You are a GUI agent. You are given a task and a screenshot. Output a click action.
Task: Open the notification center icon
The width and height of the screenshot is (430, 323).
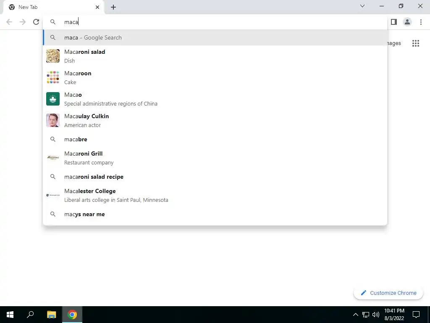tap(416, 315)
